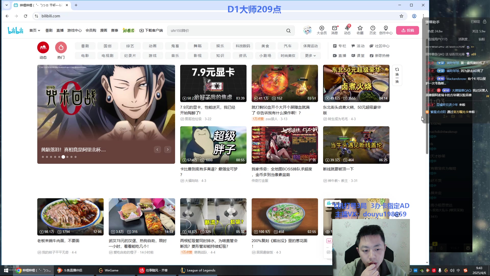Open the Chrome profile icon
490x276 pixels.
click(x=414, y=16)
